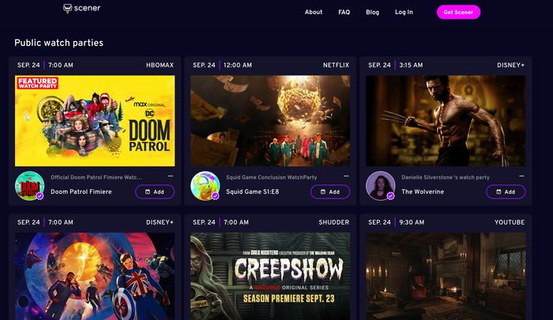Click the YOUTUBE service label
This screenshot has width=553, height=320.
[510, 222]
